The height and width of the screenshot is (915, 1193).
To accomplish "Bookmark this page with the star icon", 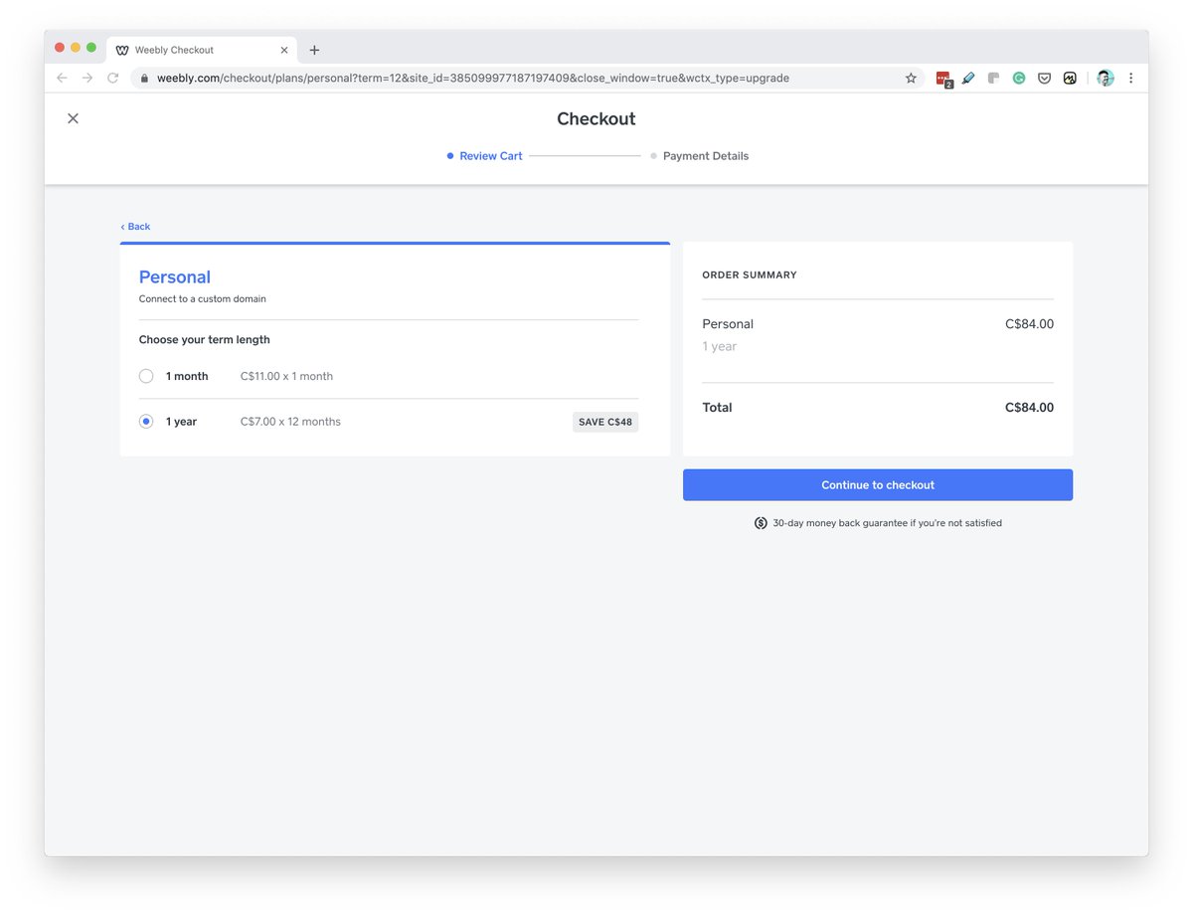I will coord(911,78).
